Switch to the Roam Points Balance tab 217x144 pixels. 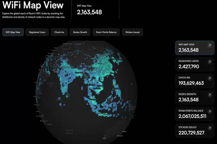pos(106,32)
